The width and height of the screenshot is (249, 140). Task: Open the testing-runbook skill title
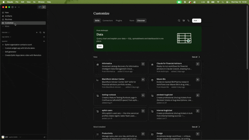coord(109,95)
